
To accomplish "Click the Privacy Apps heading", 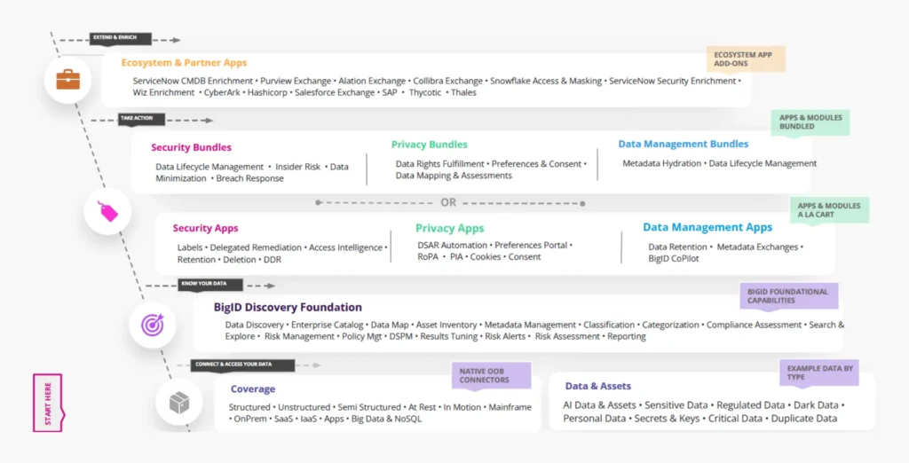I will coord(449,228).
